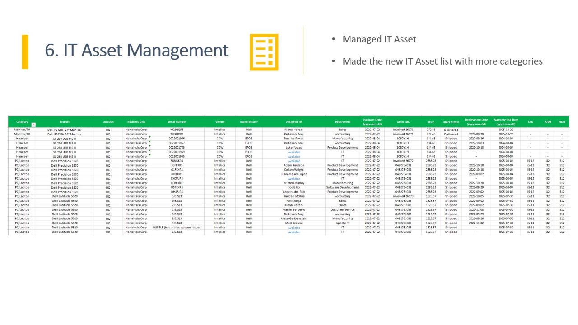
Task: Click the 'Location' column header
Action: 108,122
